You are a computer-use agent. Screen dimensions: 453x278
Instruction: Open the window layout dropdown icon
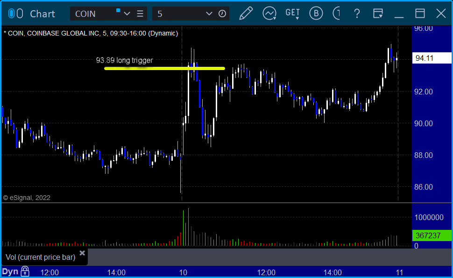[x=378, y=14]
